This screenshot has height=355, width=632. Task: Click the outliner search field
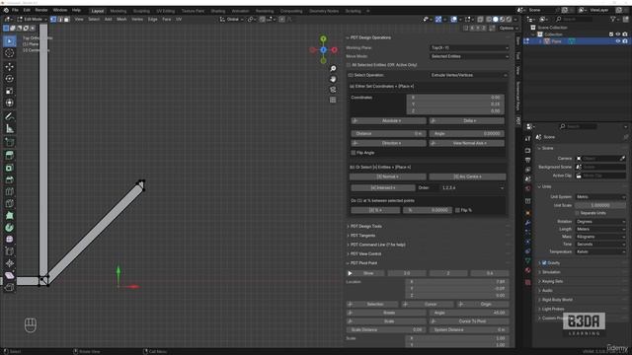[x=574, y=19]
